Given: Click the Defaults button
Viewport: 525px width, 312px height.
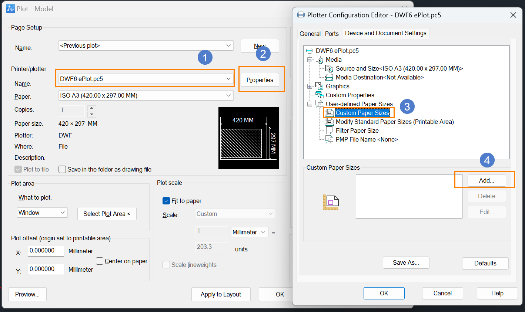Looking at the screenshot, I should click(485, 263).
